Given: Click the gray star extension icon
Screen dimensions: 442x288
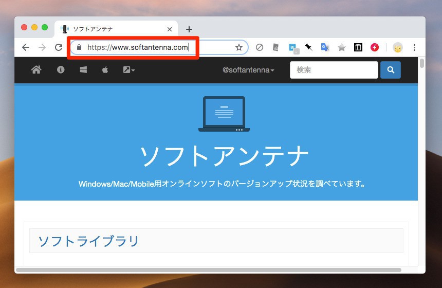Looking at the screenshot, I should tap(342, 47).
